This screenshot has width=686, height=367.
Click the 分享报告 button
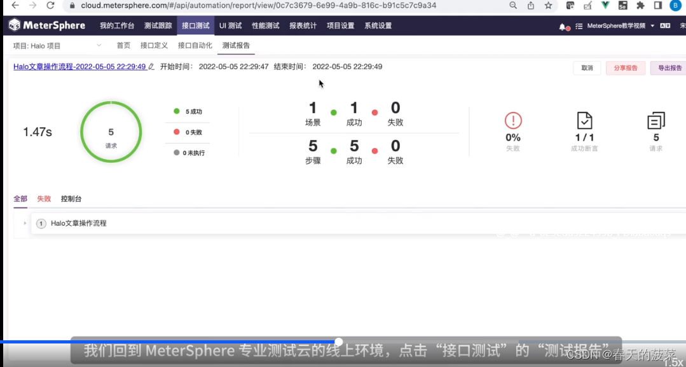(625, 68)
